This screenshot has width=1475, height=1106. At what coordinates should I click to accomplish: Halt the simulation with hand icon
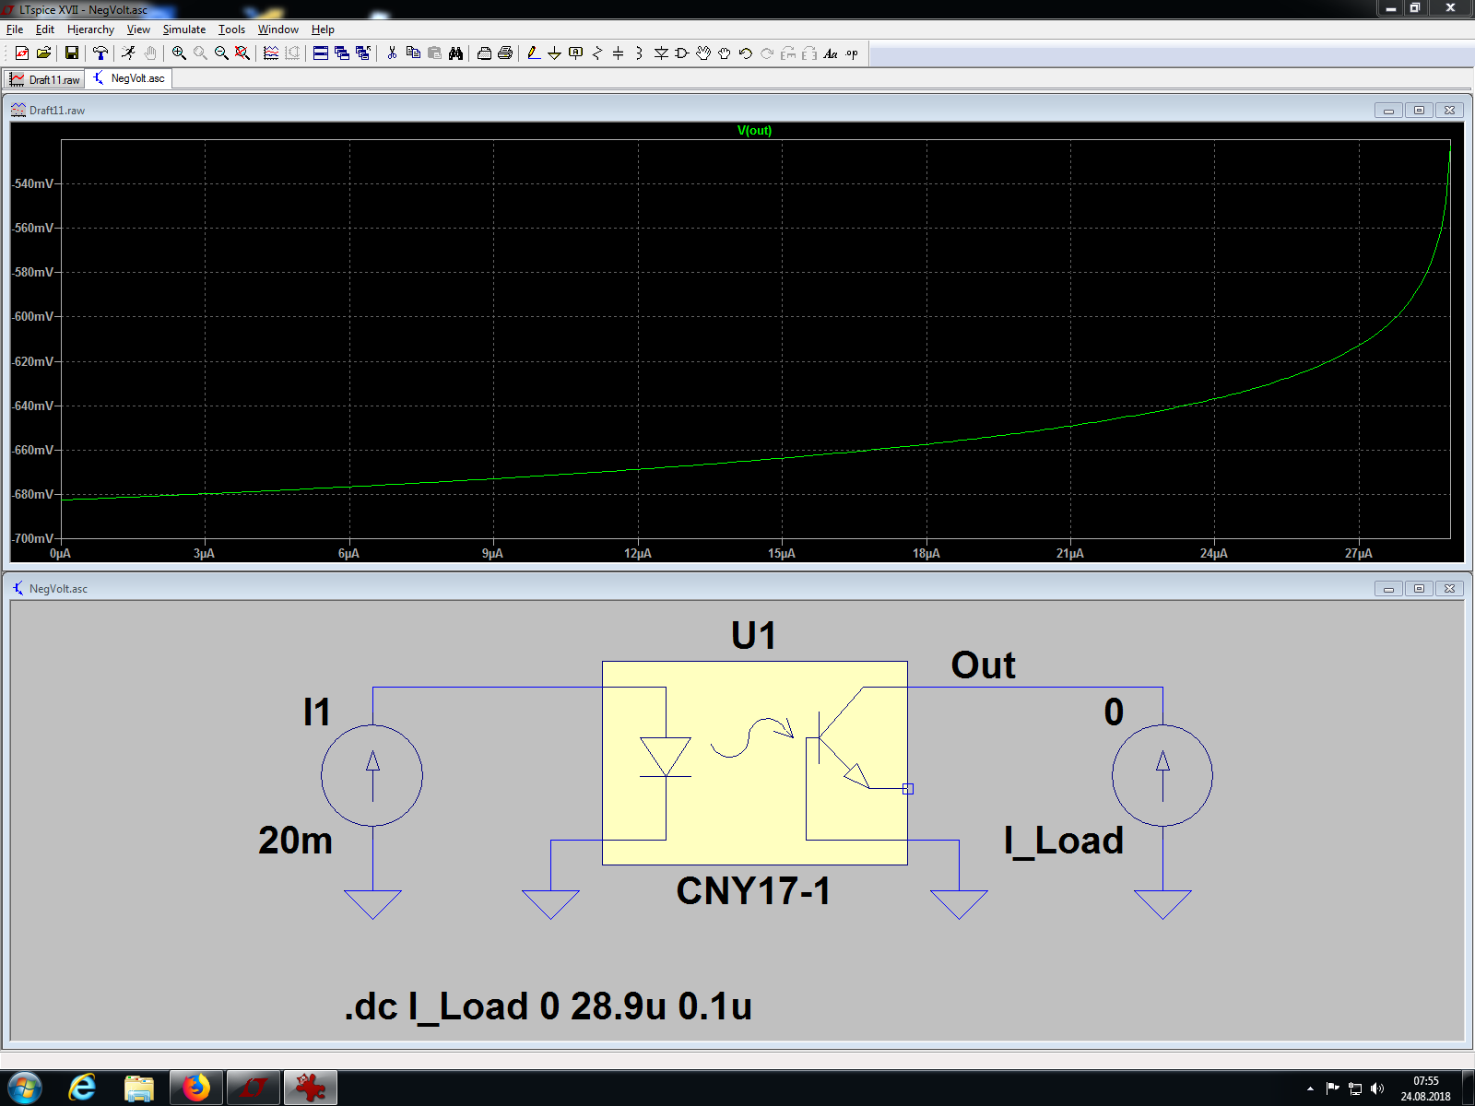click(x=150, y=53)
